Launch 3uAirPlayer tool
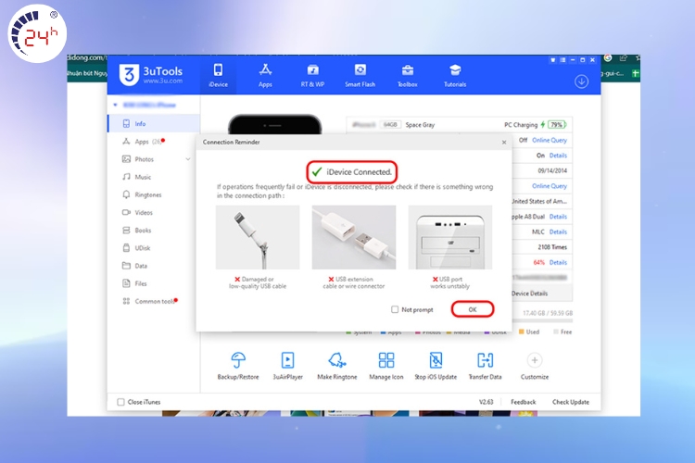 click(x=287, y=361)
